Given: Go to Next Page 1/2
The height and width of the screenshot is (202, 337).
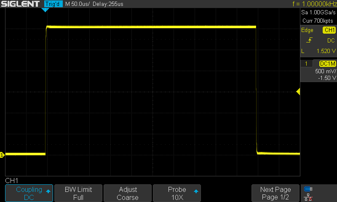Looking at the screenshot, I should click(275, 193).
